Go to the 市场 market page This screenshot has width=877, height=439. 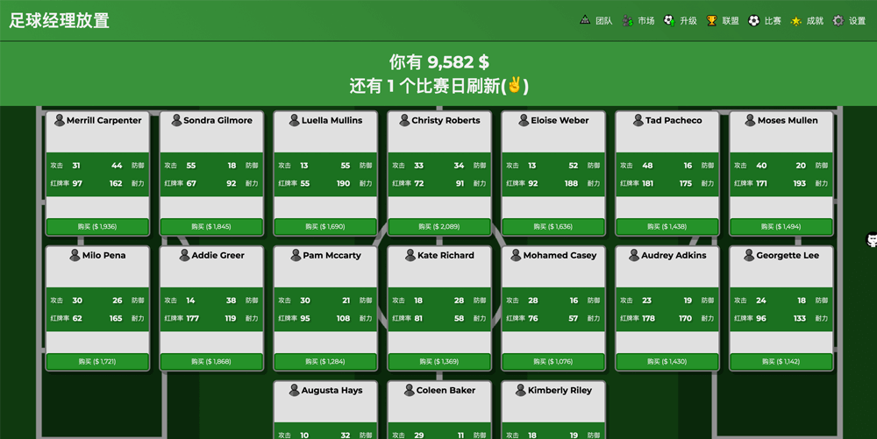[638, 21]
